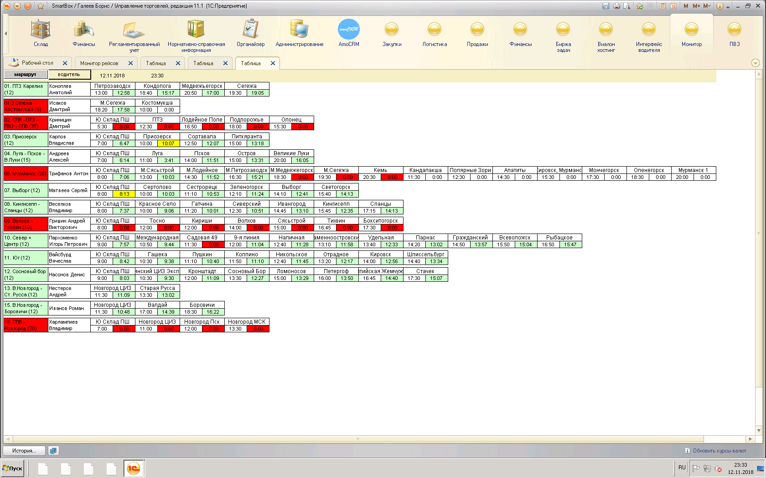Open the Органайзер section
This screenshot has width=766, height=478.
(x=250, y=33)
